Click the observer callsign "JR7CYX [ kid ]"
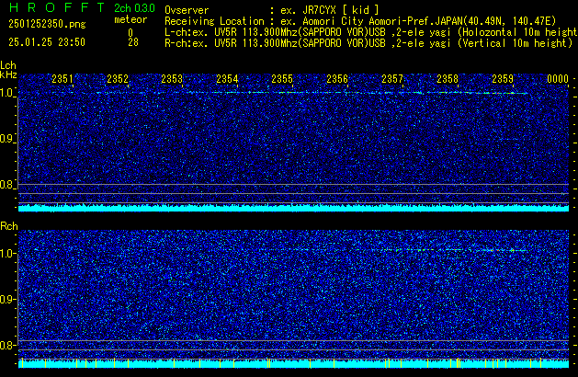The width and height of the screenshot is (578, 377). [x=341, y=10]
